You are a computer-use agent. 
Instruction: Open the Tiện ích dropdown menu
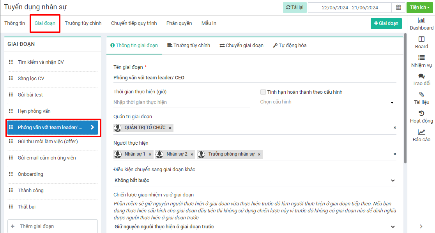point(419,7)
